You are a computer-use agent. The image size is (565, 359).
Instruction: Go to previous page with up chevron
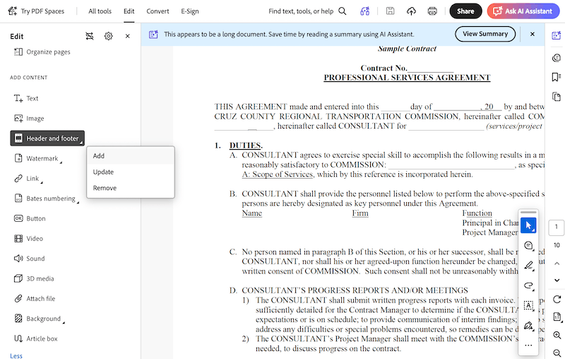[x=557, y=264]
